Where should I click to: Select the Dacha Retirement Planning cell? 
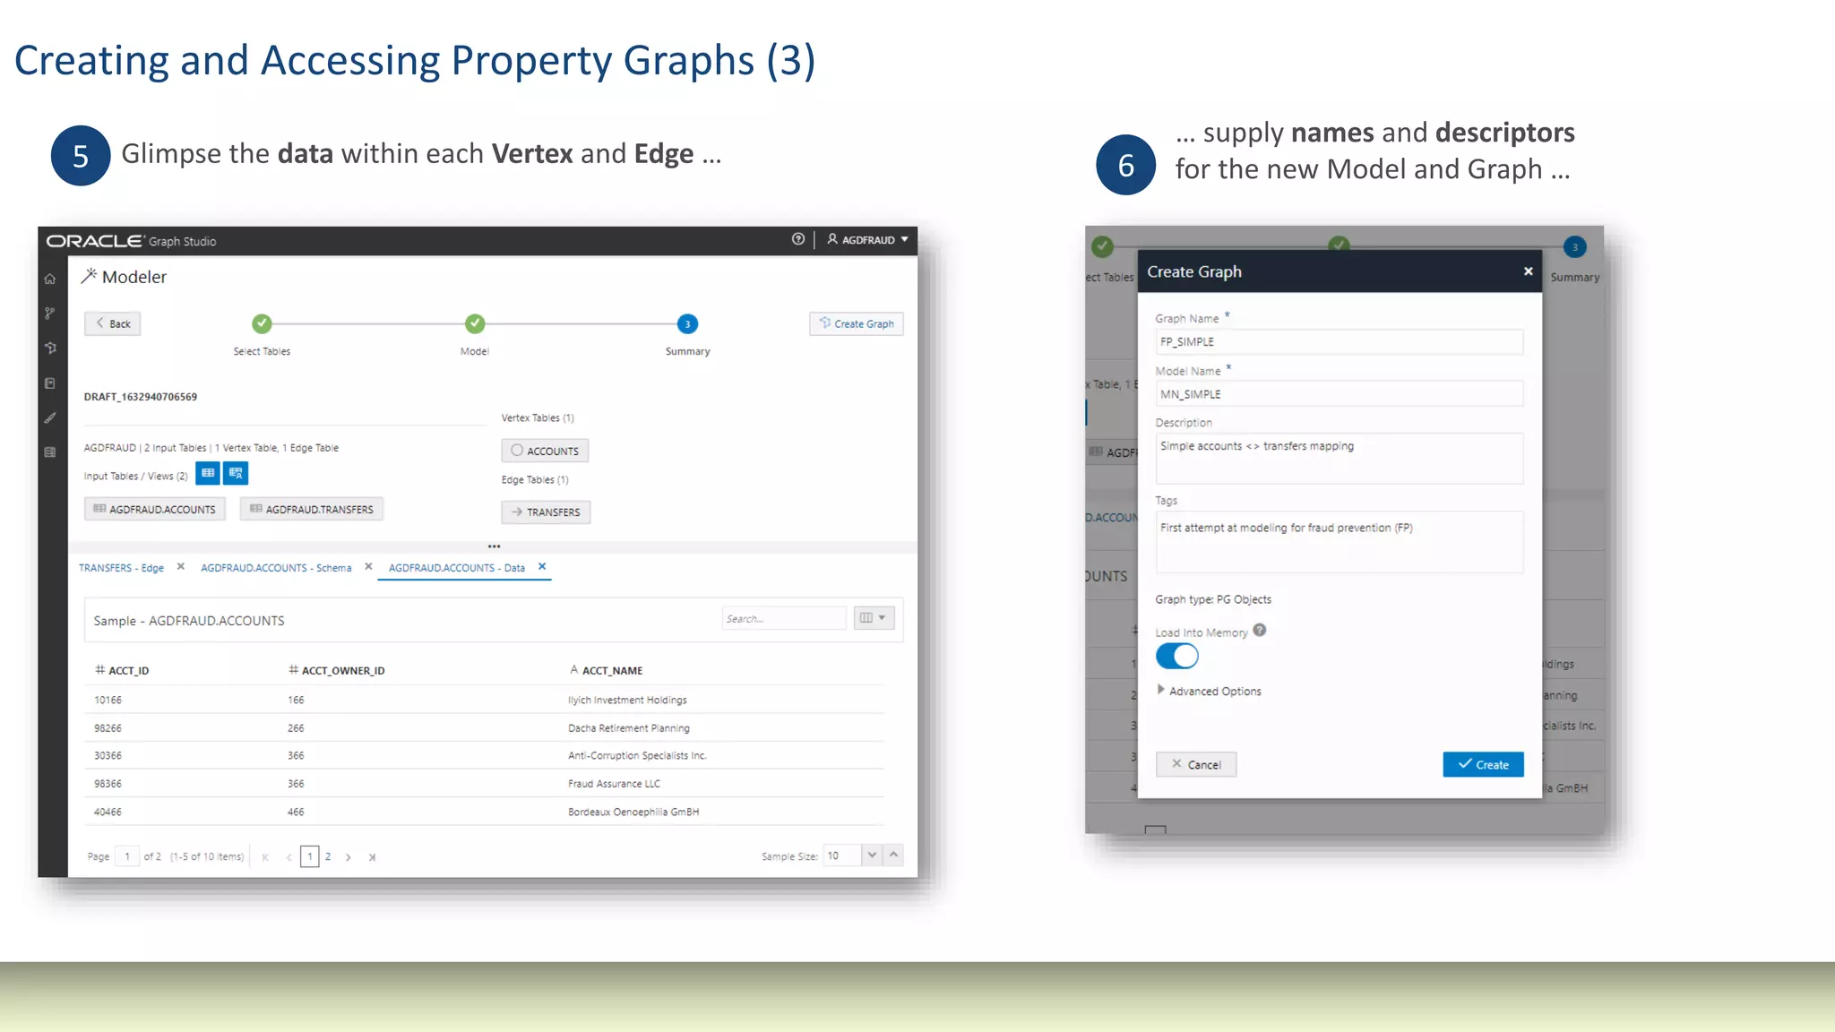tap(629, 728)
